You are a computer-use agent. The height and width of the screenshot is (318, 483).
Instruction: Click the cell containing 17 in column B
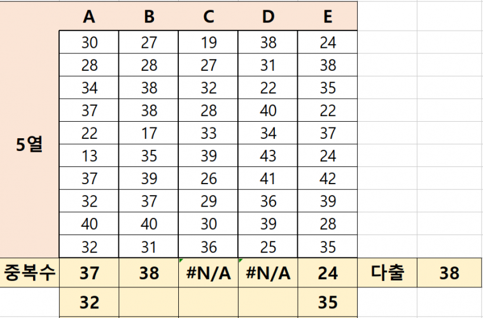[149, 133]
